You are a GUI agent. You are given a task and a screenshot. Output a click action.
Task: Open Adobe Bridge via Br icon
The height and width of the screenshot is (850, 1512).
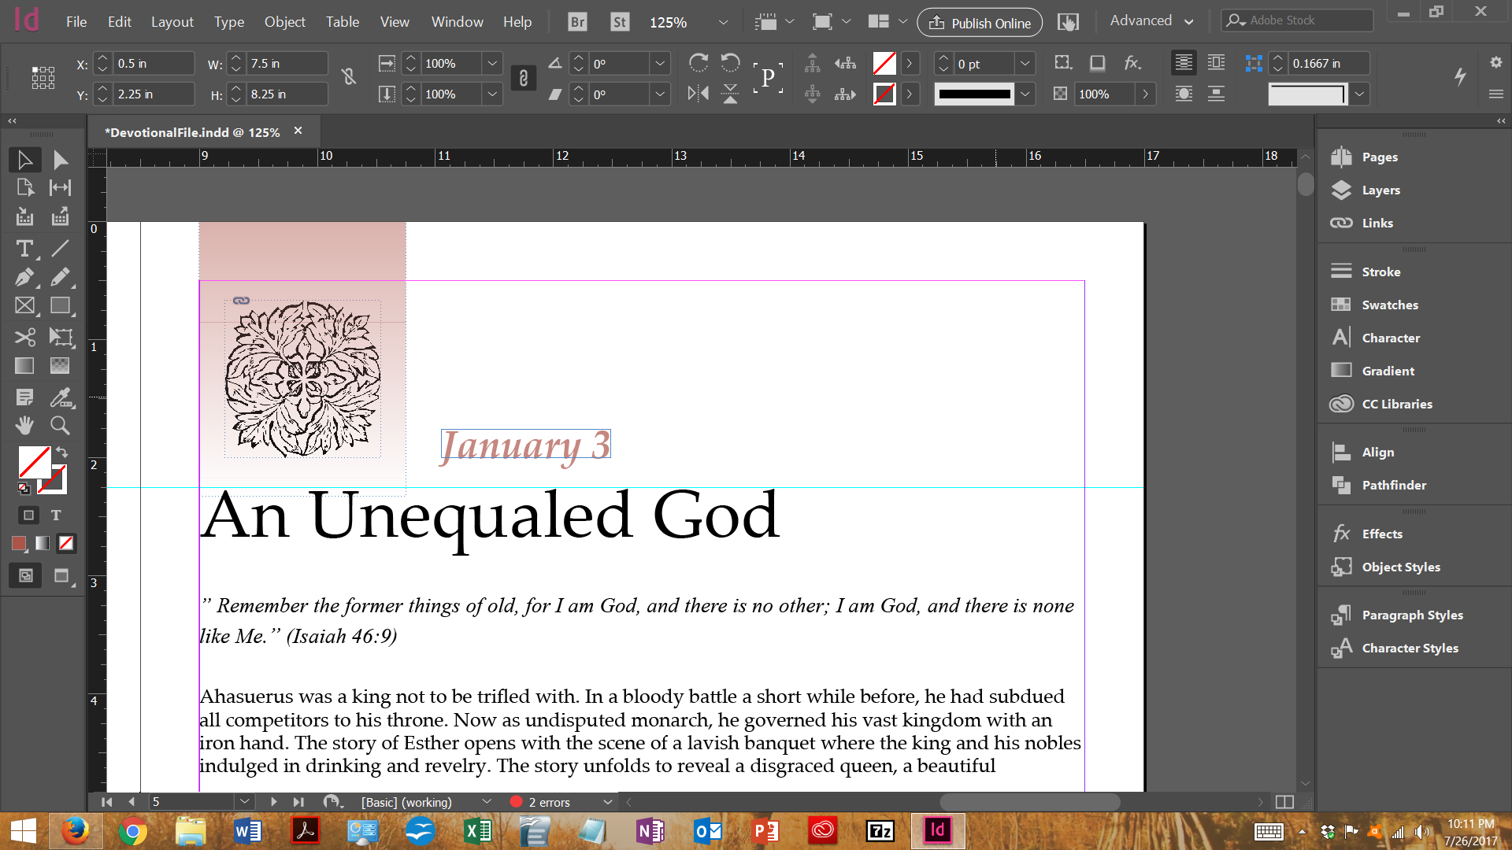point(577,22)
